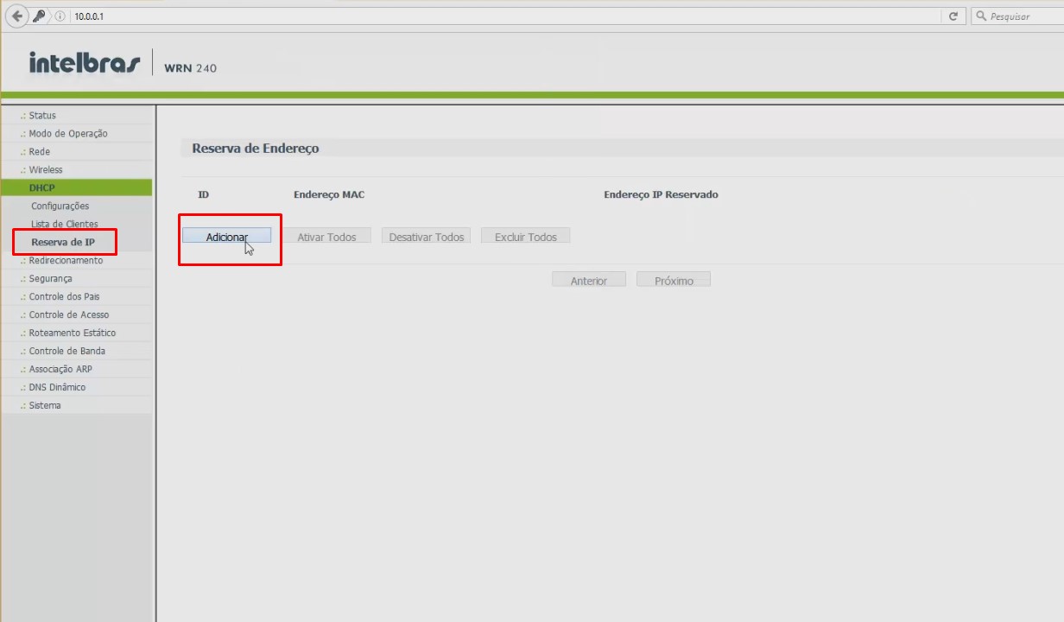Click Endereço IP Reservado column header
Screen dimensions: 1064x622
click(x=661, y=194)
